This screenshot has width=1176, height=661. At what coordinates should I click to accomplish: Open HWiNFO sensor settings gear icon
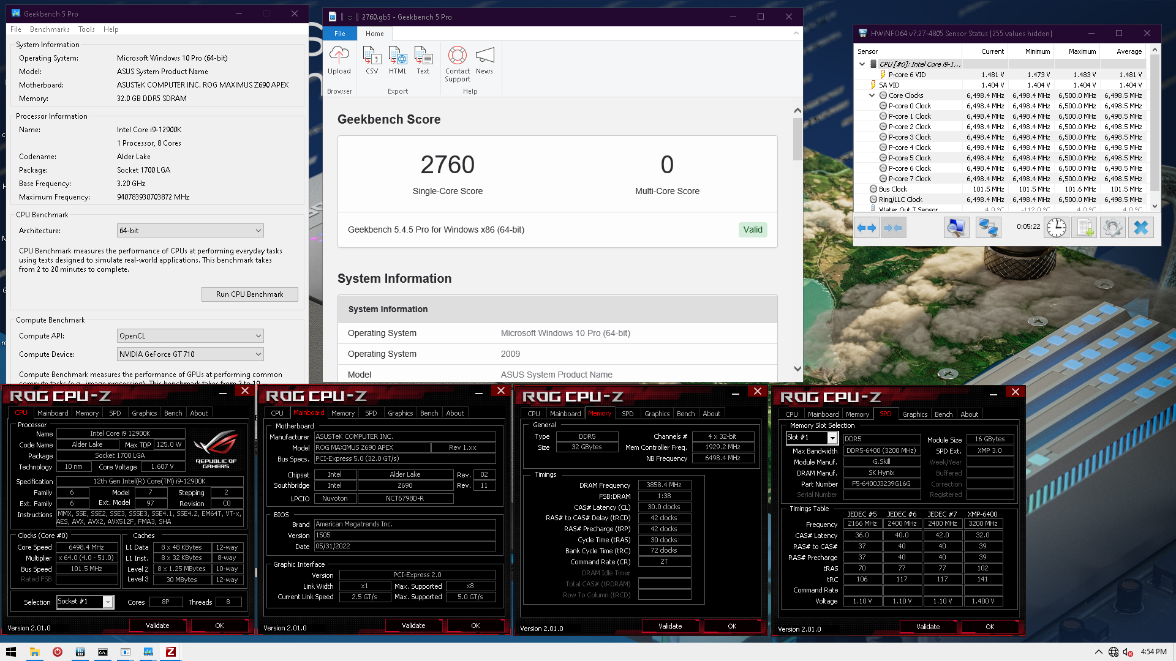point(1113,228)
